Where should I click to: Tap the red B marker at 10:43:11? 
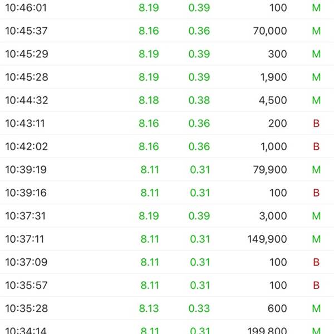coord(316,124)
